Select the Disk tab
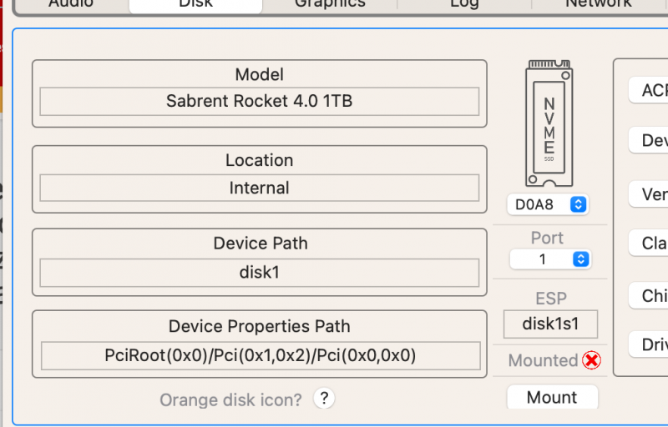 195,4
